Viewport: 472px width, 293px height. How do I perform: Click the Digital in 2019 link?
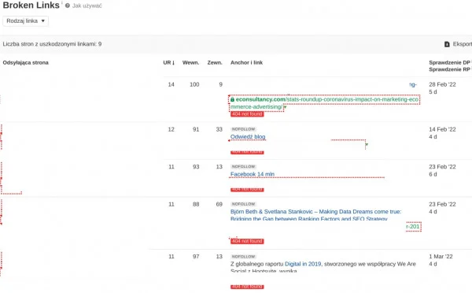(303, 264)
